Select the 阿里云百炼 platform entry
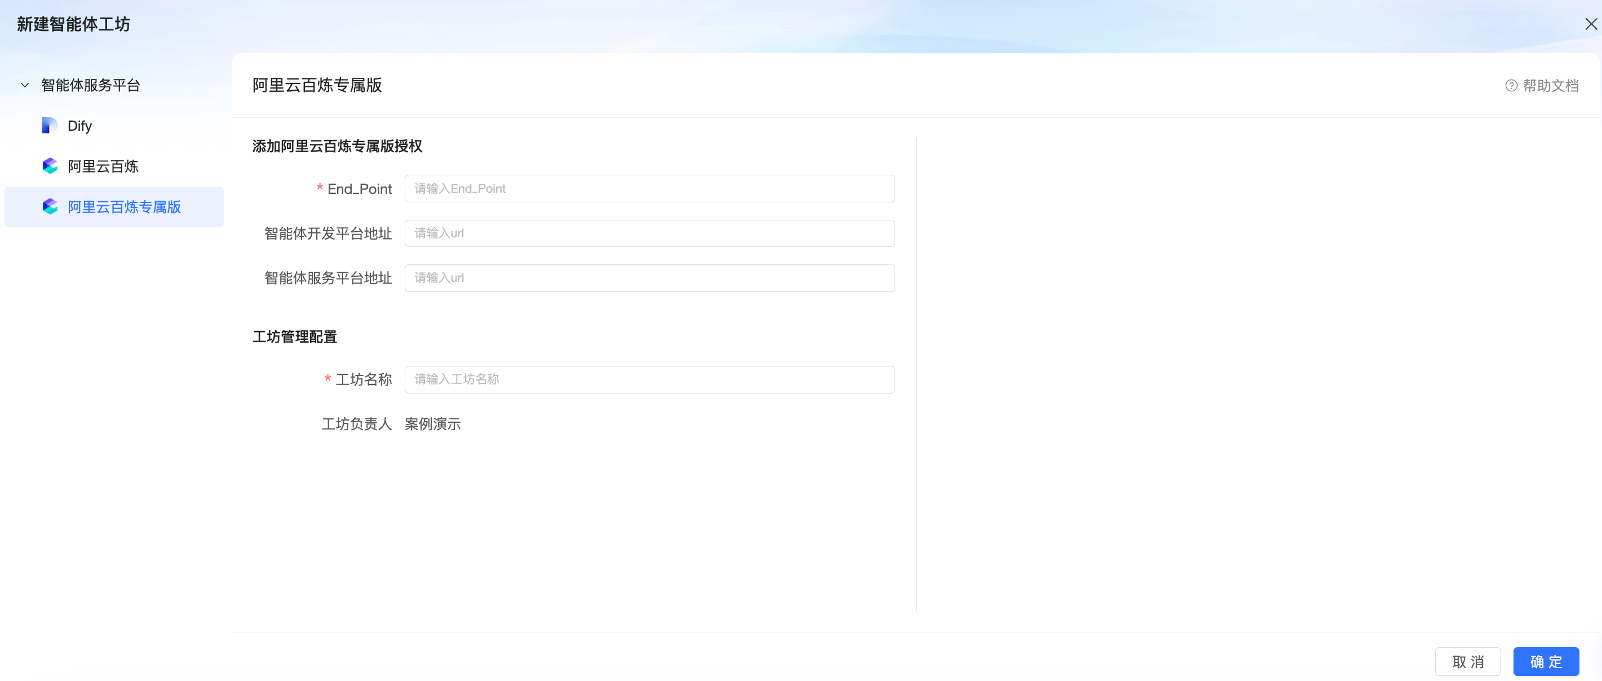The width and height of the screenshot is (1602, 681). (x=114, y=166)
